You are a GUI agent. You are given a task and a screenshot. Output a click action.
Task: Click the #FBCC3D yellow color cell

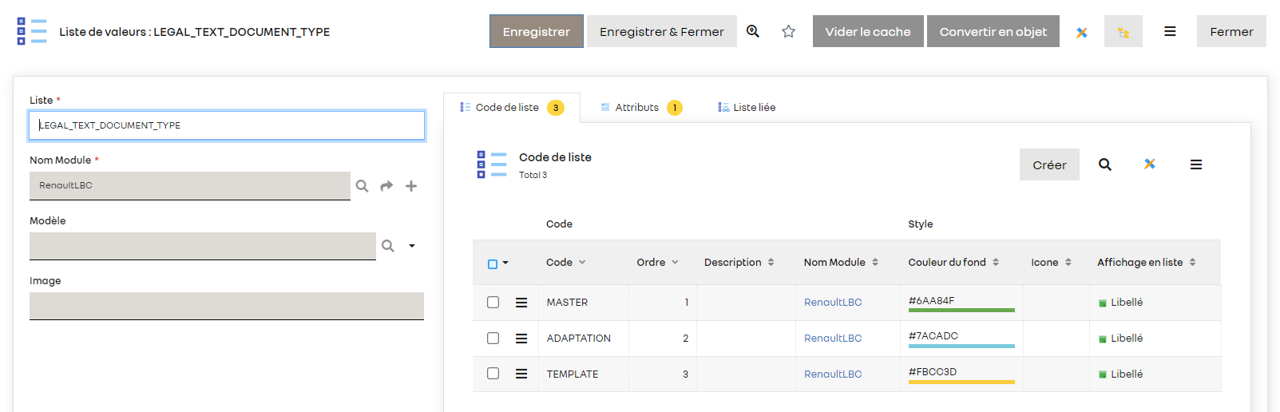961,374
